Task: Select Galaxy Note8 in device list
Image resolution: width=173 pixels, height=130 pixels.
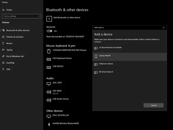Action: pos(130,57)
